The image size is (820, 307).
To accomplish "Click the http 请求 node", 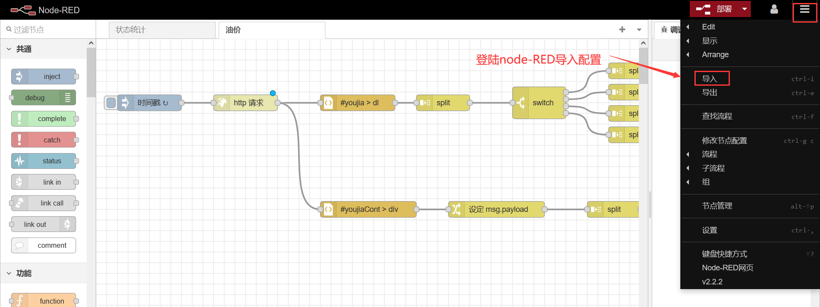I will click(x=246, y=103).
